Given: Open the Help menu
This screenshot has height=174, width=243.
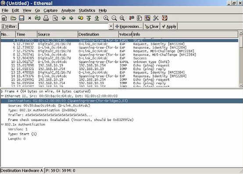Looking at the screenshot, I should [103, 11].
